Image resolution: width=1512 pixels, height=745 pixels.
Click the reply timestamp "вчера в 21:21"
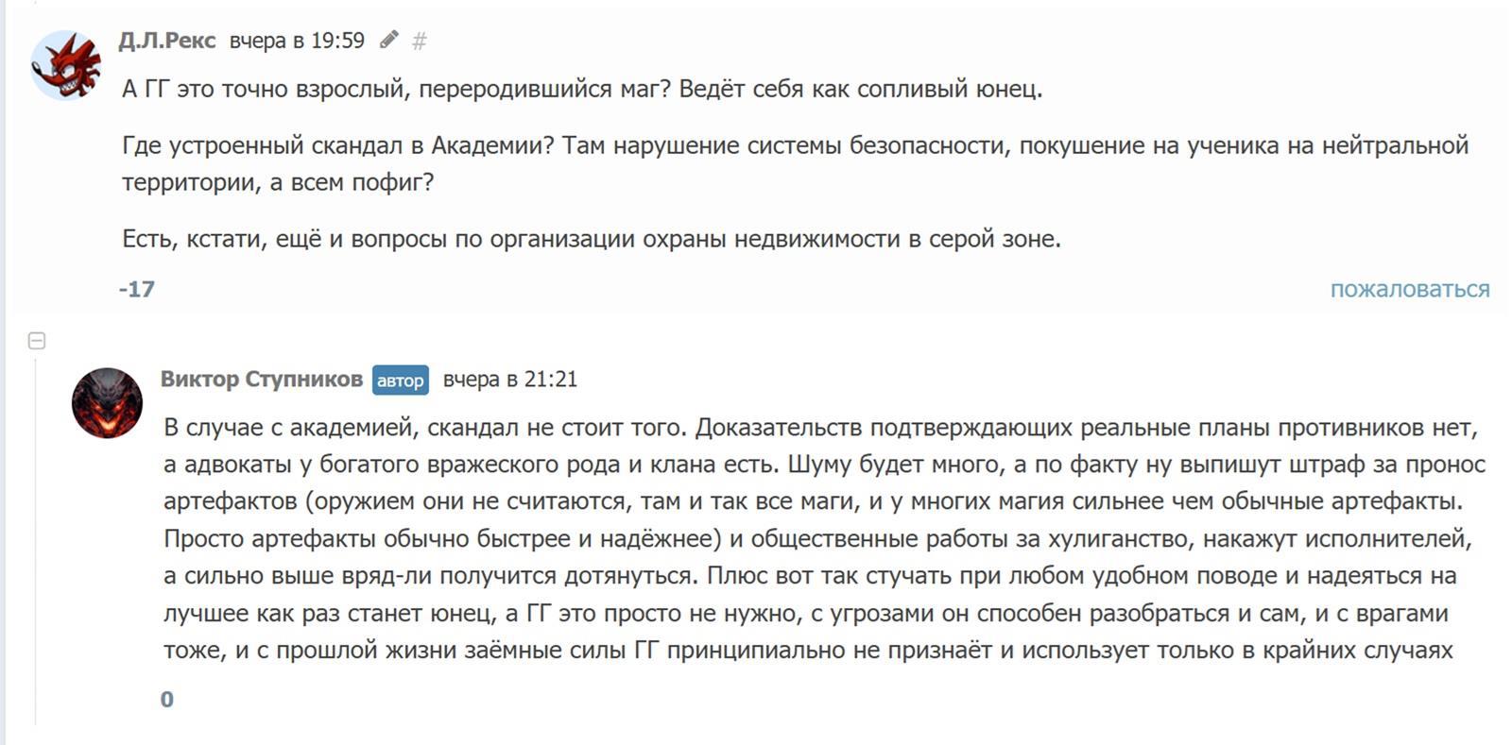coord(509,379)
